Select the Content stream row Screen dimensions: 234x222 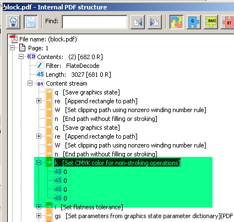click(x=67, y=83)
